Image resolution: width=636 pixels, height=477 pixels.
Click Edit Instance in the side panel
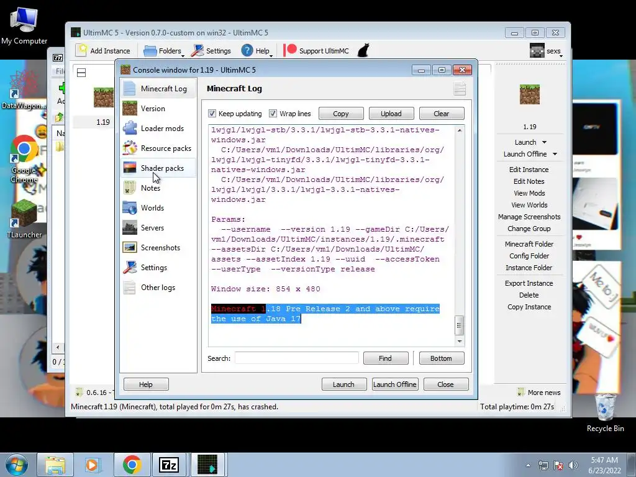point(529,170)
